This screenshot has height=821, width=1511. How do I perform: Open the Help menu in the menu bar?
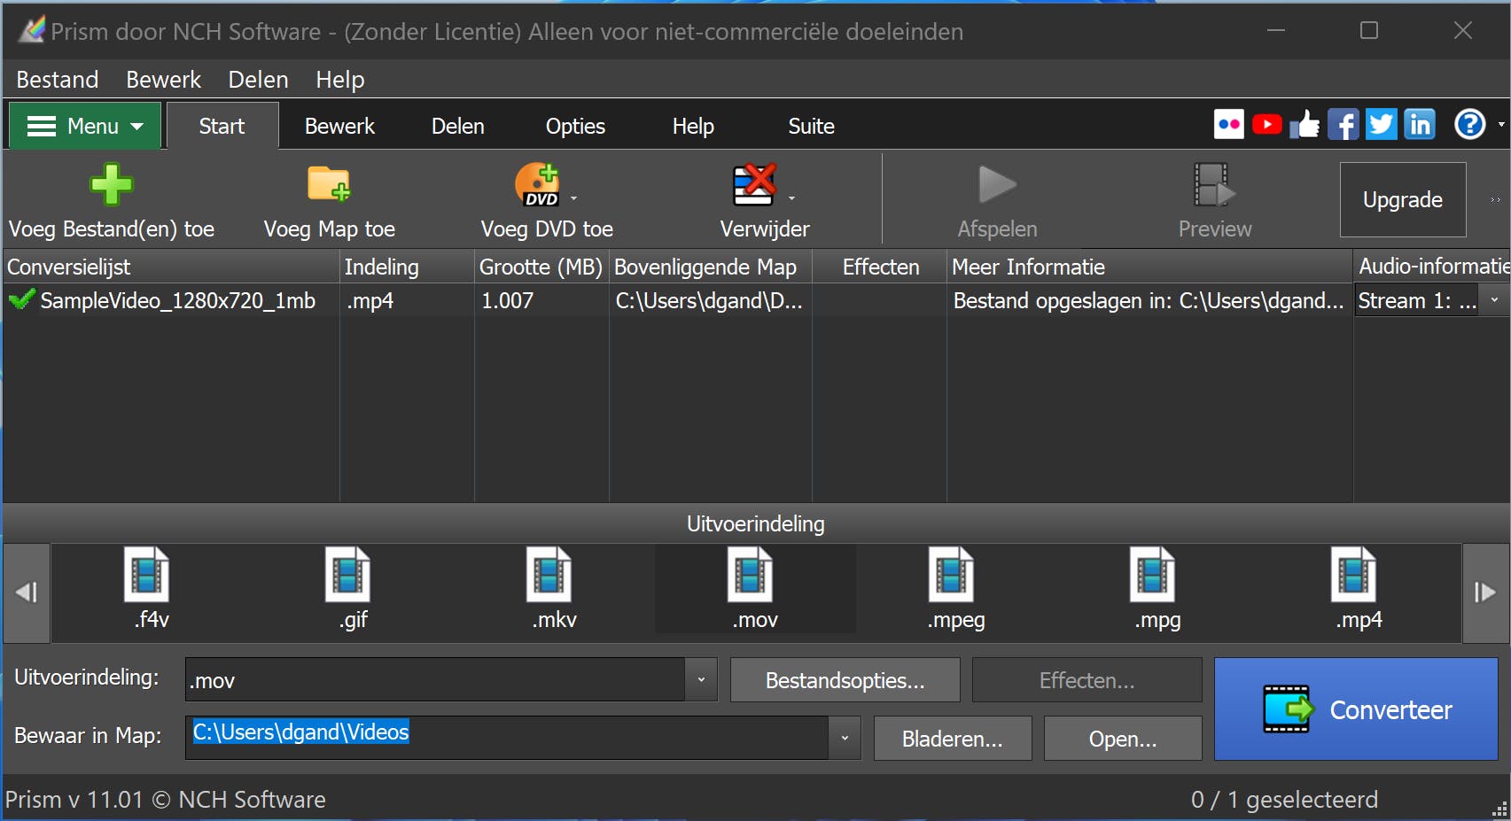click(340, 80)
